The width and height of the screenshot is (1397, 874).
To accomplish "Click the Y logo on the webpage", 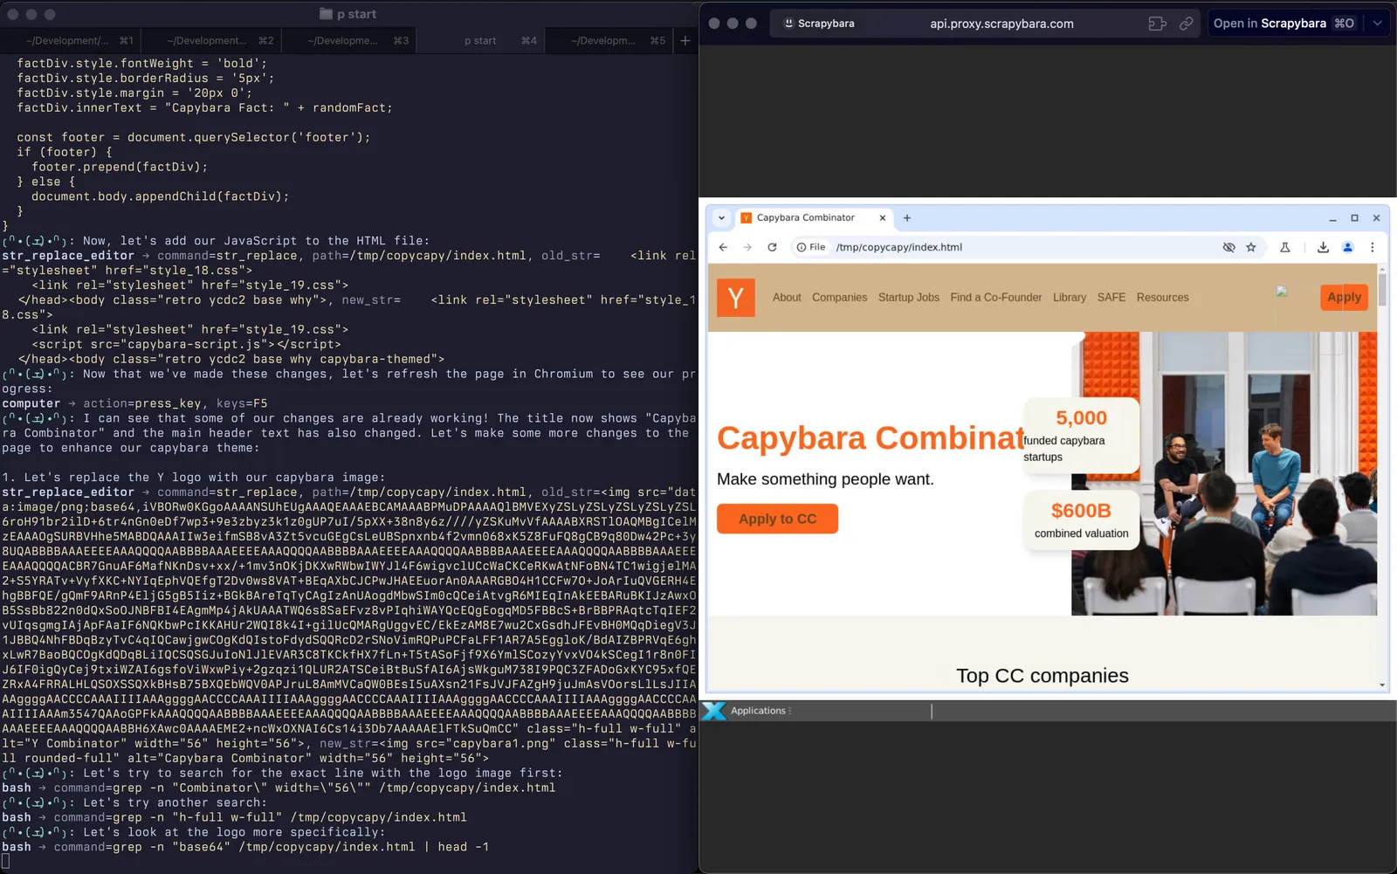I will (x=736, y=298).
